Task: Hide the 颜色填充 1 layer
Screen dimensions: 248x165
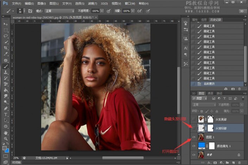Action: pyautogui.click(x=193, y=146)
